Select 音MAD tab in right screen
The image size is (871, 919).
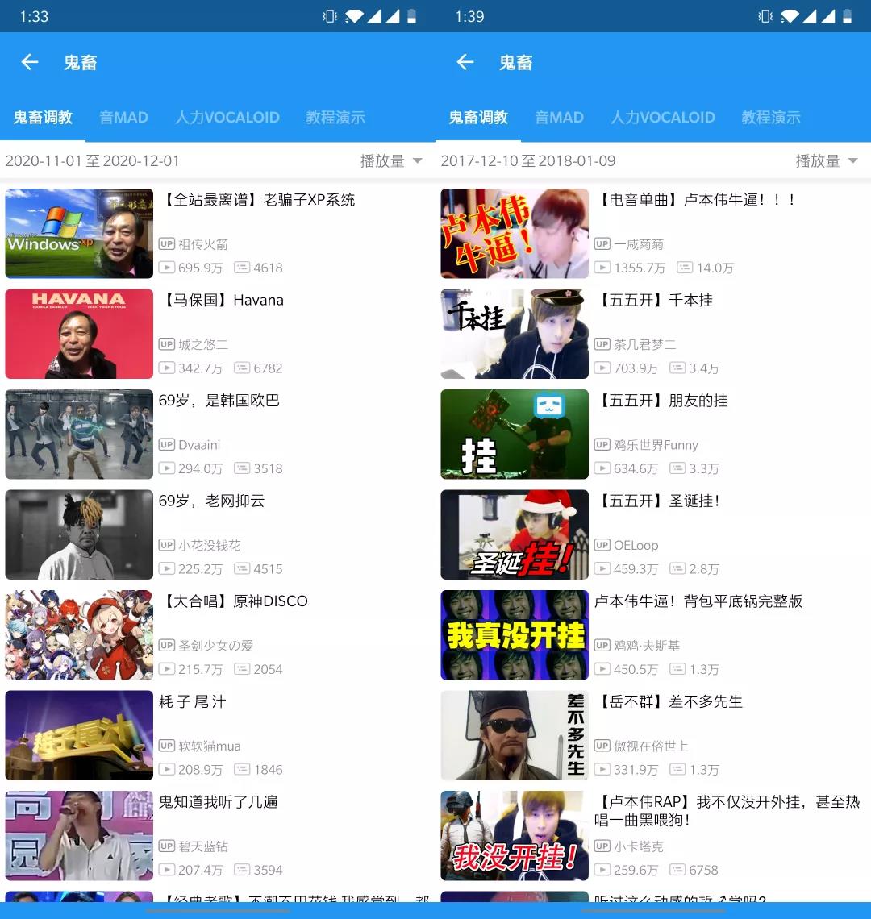pos(559,117)
